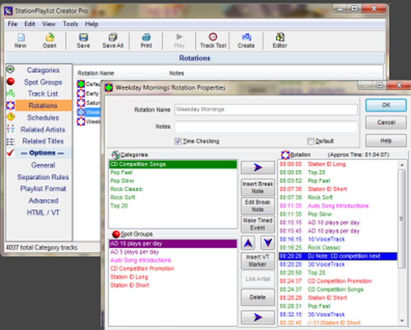This screenshot has width=411, height=330.
Task: Select DJ Note: CD competition next row
Action: [338, 256]
